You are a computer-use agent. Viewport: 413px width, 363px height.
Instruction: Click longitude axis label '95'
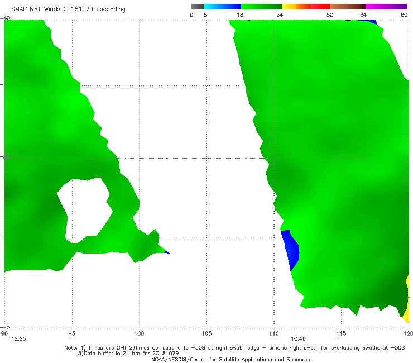tap(71, 333)
